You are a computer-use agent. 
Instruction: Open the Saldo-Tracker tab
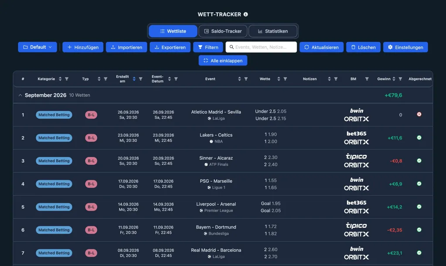[223, 31]
